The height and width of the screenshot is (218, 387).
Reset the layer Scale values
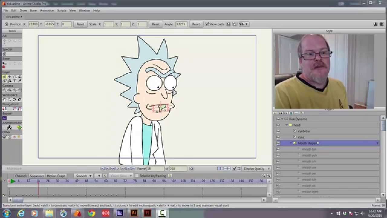(155, 24)
